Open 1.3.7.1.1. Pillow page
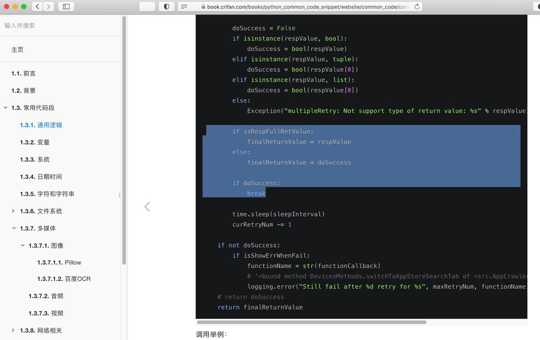Viewport: 540px width, 340px height. click(x=59, y=262)
